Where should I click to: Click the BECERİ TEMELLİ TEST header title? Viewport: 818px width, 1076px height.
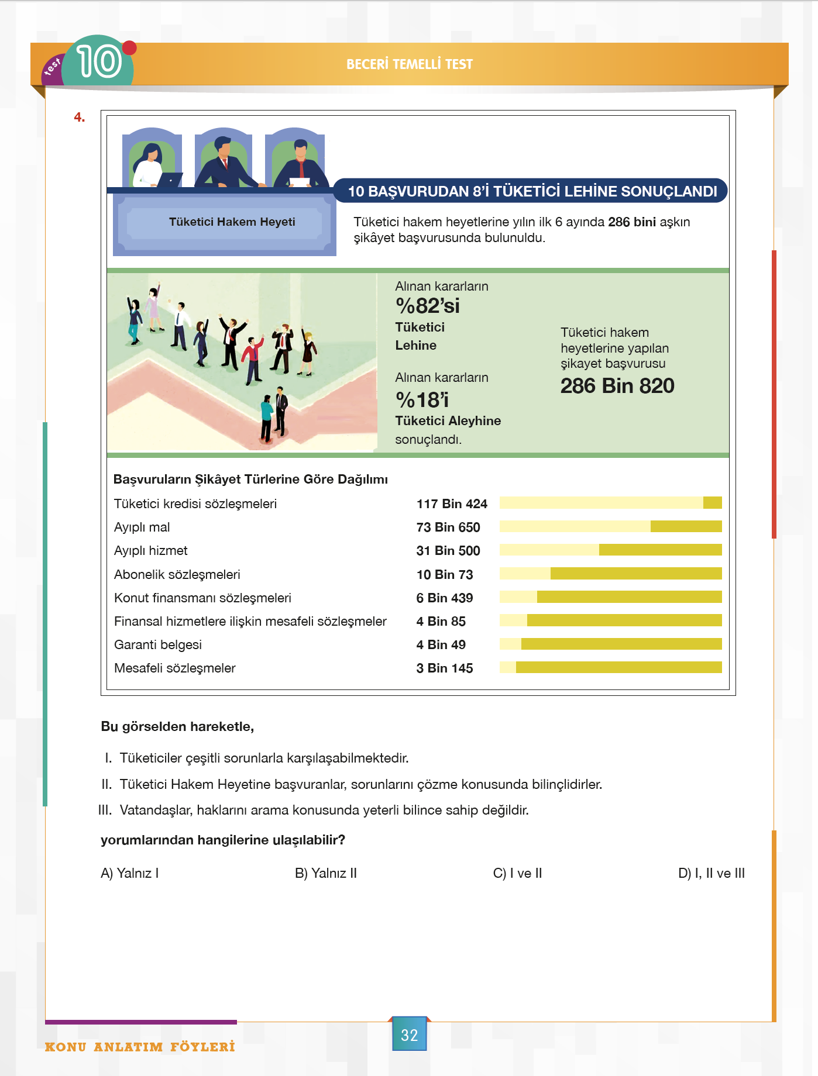tap(410, 64)
